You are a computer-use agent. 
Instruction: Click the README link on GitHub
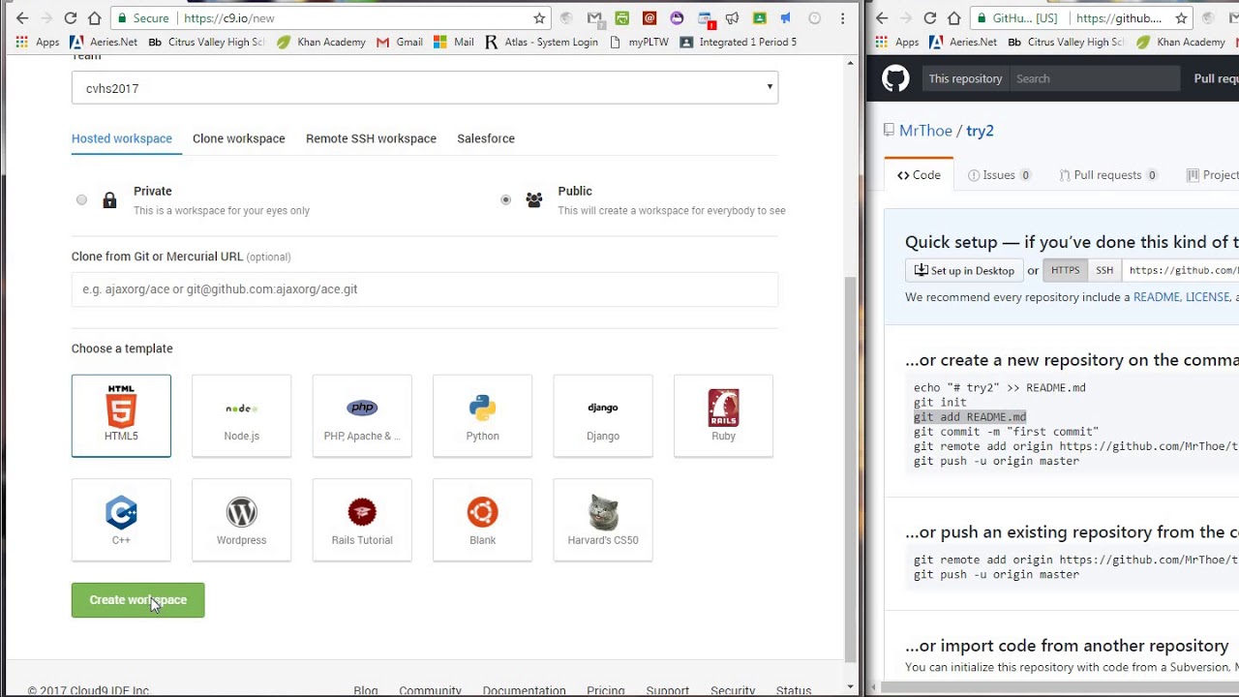point(1157,297)
